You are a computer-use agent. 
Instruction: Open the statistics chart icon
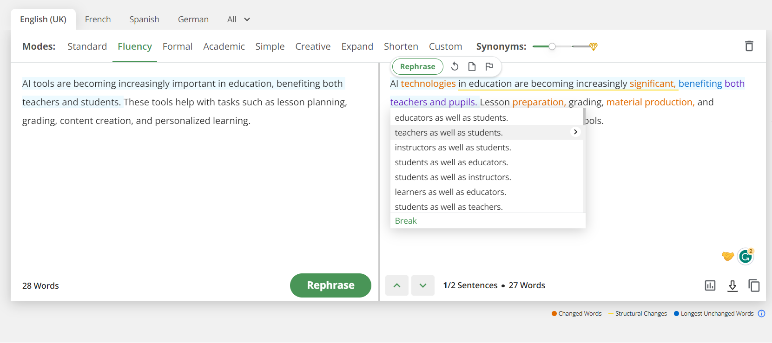tap(710, 285)
